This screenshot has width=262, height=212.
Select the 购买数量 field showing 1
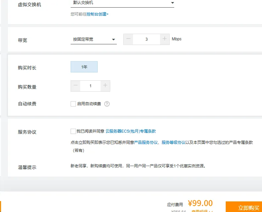(x=90, y=86)
